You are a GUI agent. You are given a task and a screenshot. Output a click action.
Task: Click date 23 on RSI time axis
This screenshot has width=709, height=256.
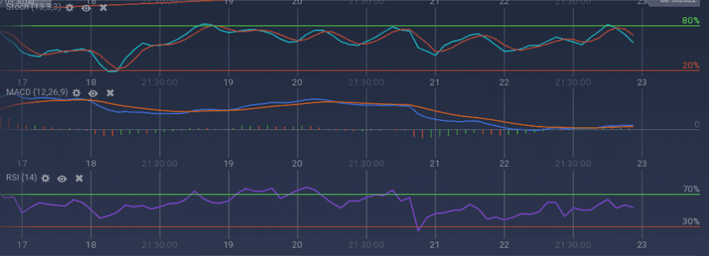coord(642,244)
